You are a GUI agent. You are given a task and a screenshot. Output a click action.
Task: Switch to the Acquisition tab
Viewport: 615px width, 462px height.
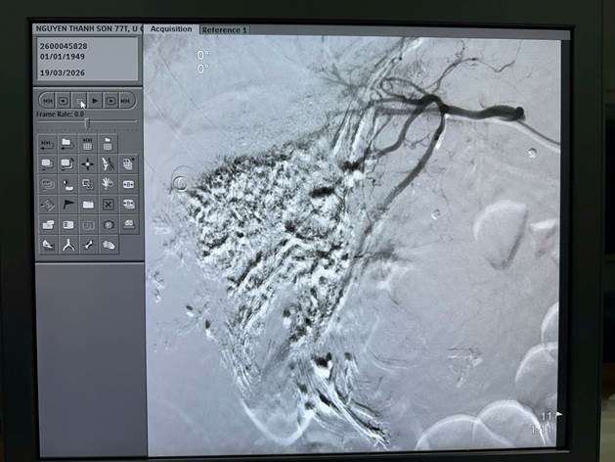point(172,29)
